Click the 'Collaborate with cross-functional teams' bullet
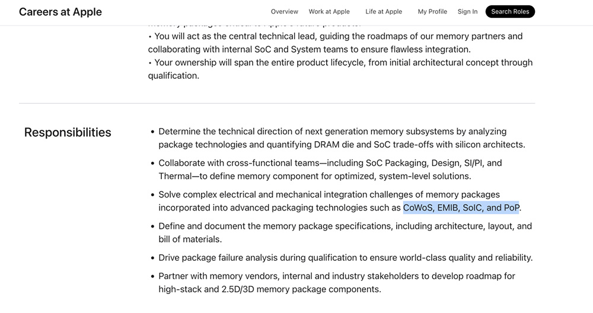This screenshot has width=593, height=313. 330,163
